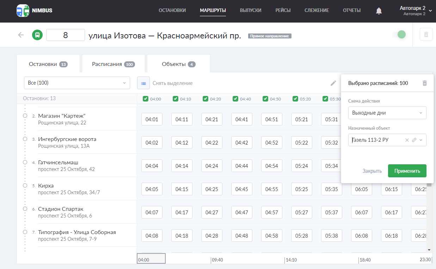Viewport: 436px width, 269px height.
Task: Click the paperclip link icon next to Газель 113-2 РУ
Action: [x=414, y=140]
